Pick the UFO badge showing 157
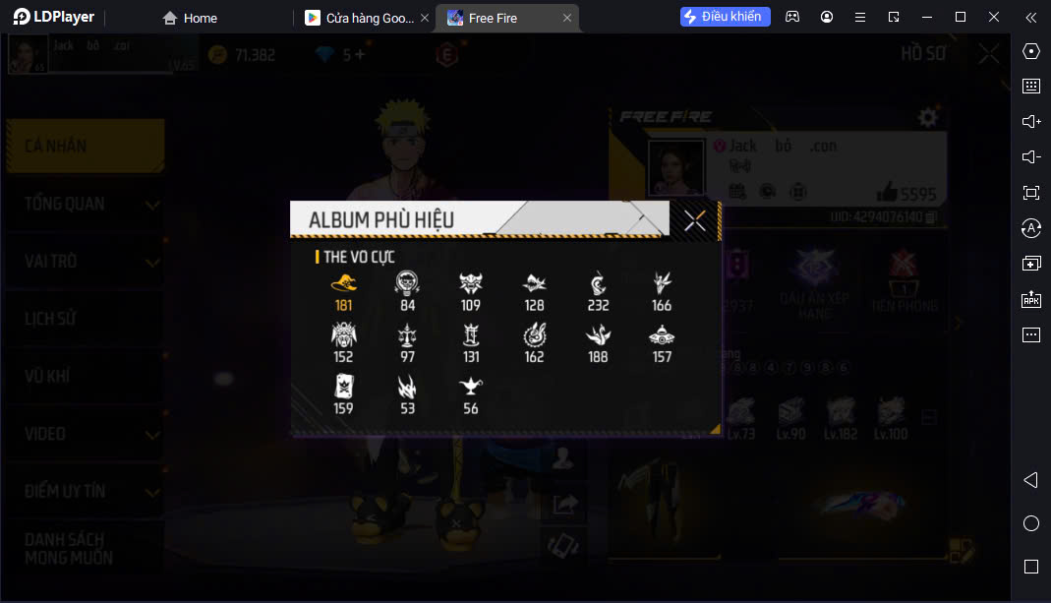1051x603 pixels. (x=662, y=343)
